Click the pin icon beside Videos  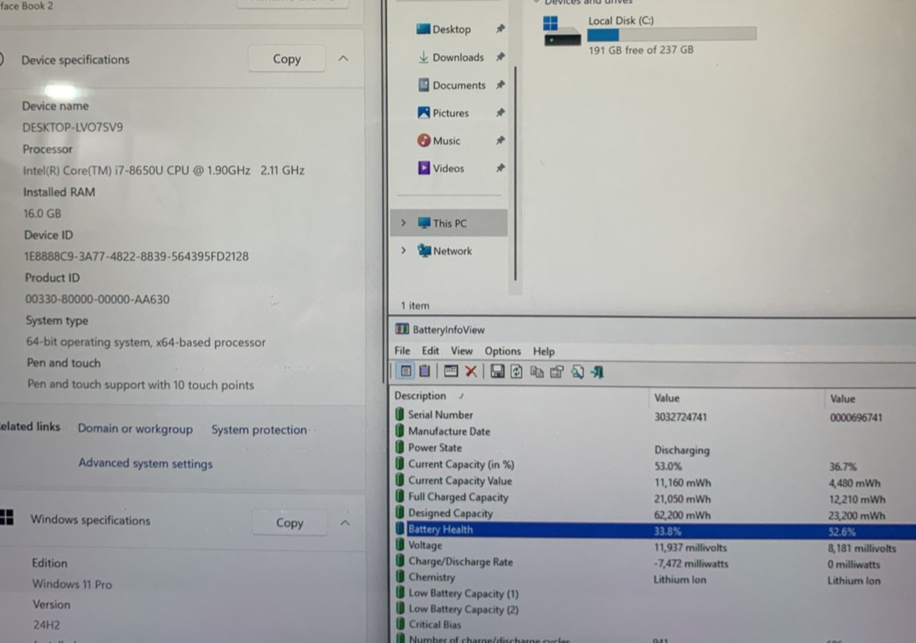[500, 168]
